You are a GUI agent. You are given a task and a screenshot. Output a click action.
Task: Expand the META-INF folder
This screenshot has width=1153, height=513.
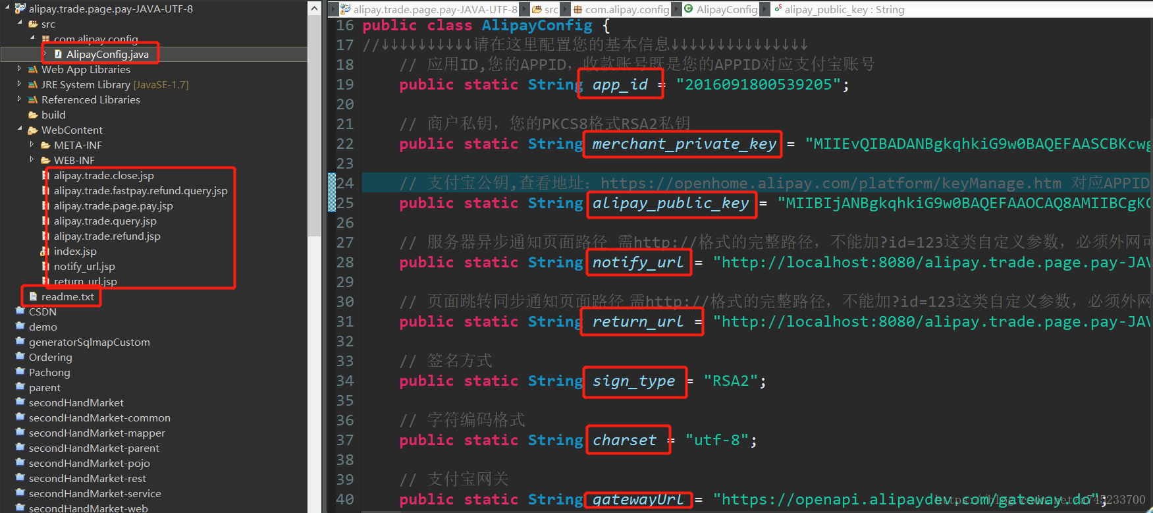(x=32, y=144)
